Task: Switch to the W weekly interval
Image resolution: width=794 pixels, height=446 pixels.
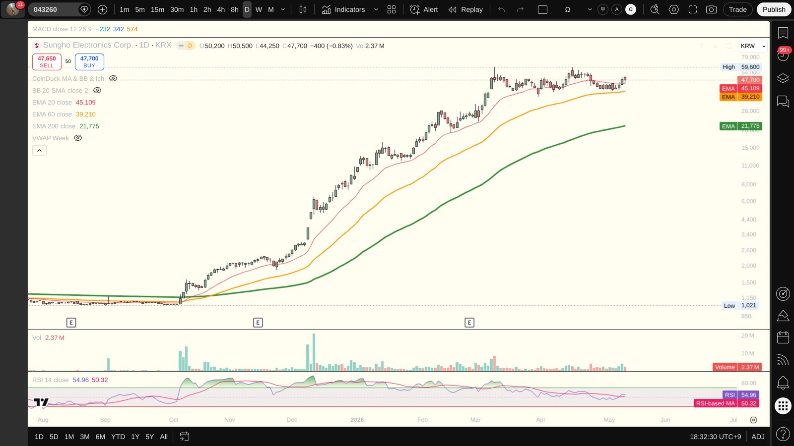Action: tap(259, 9)
